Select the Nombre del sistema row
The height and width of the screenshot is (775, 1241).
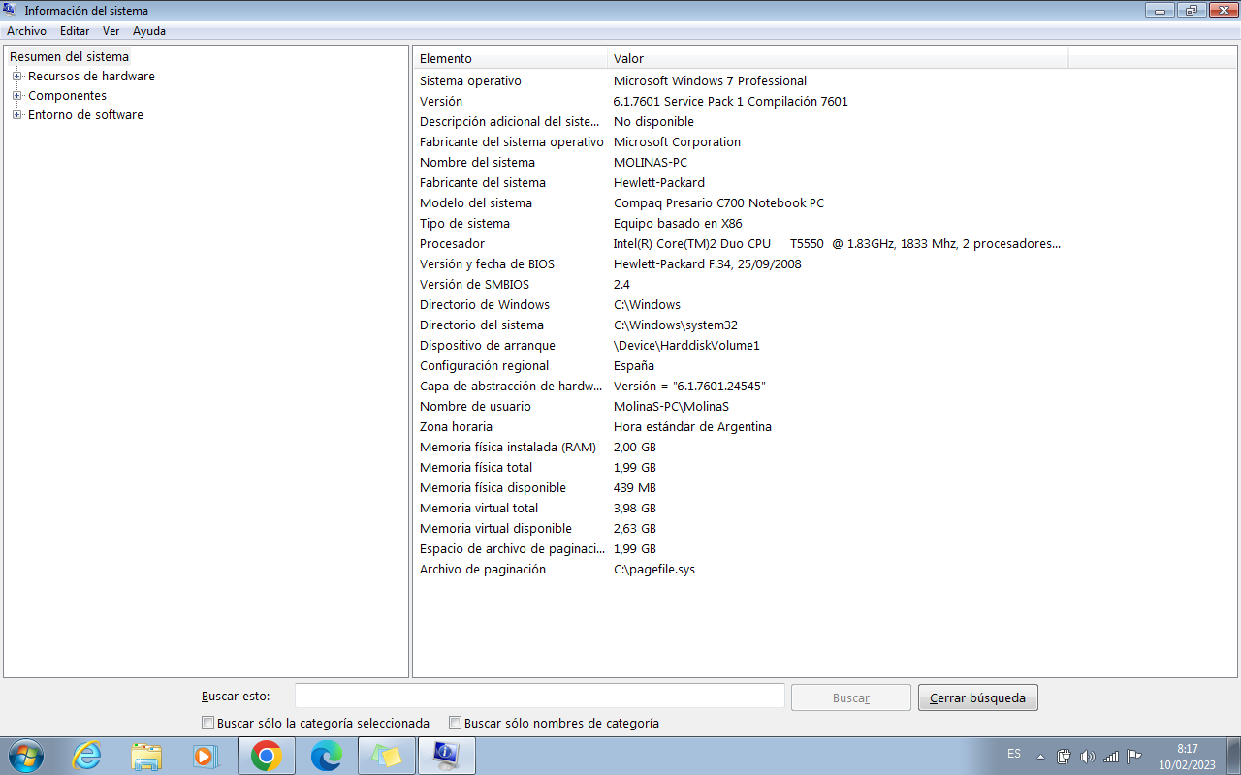(x=741, y=162)
